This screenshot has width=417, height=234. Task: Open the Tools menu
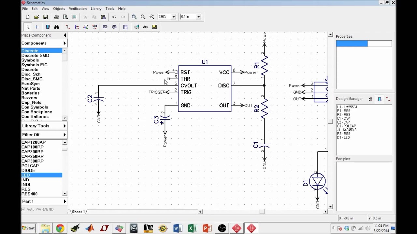pyautogui.click(x=110, y=9)
